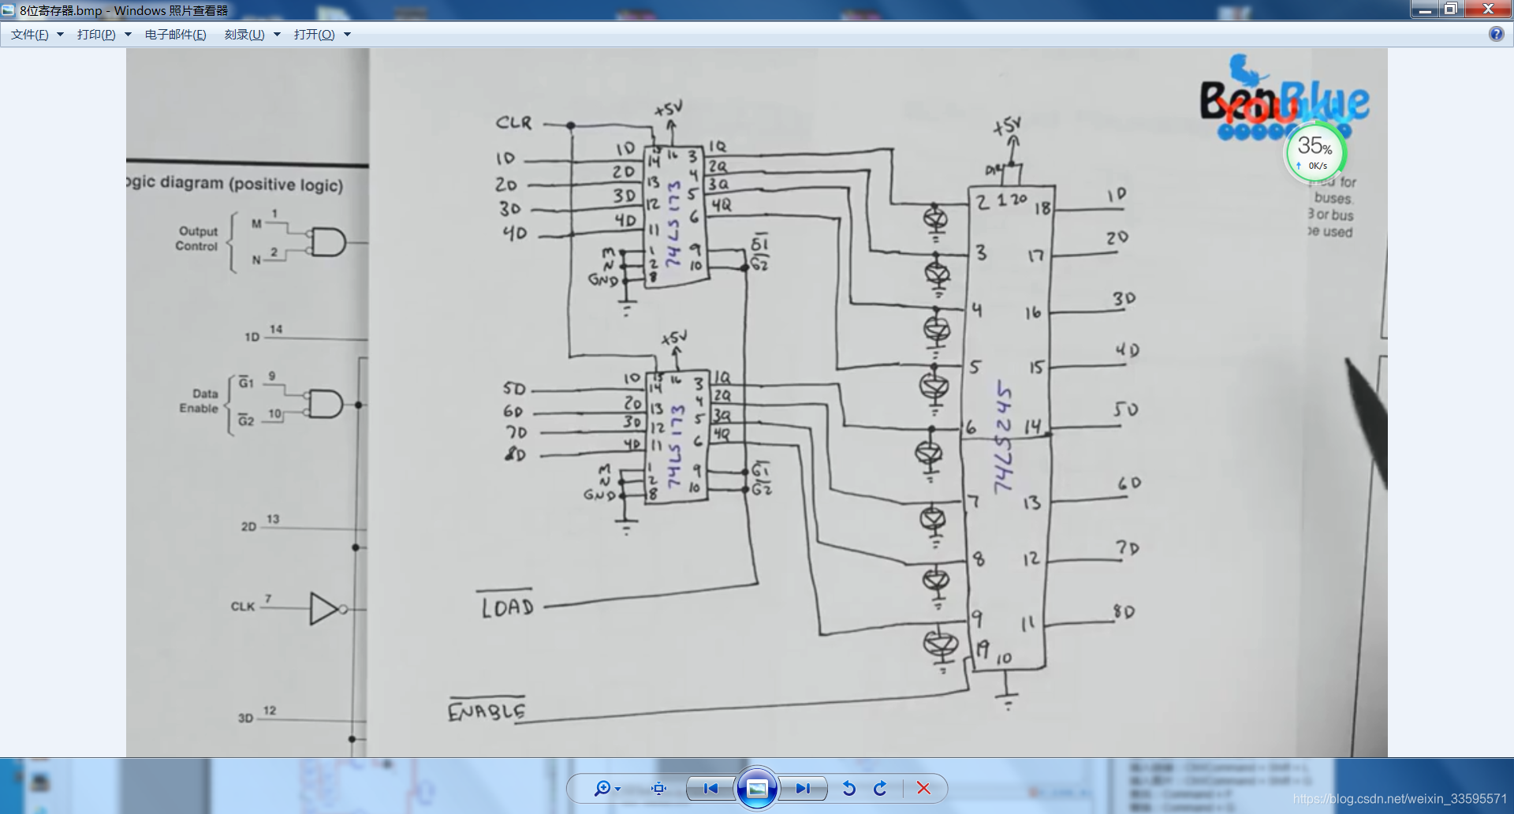1514x814 pixels.
Task: Go to the next photo
Action: (x=803, y=788)
